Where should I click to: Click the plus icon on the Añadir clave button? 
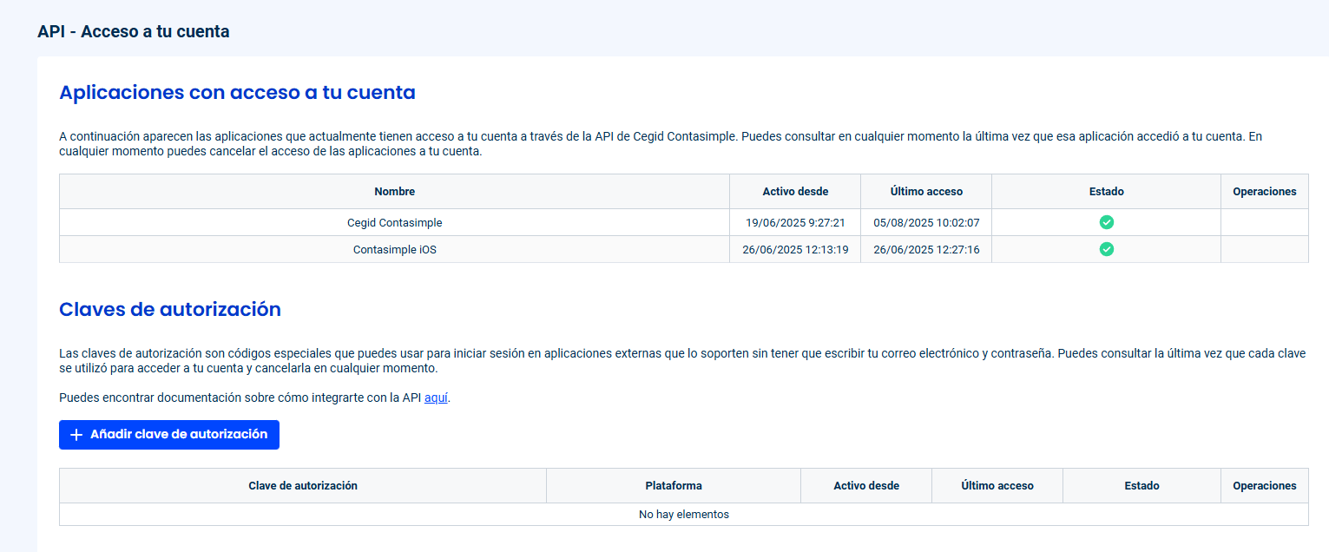[76, 435]
